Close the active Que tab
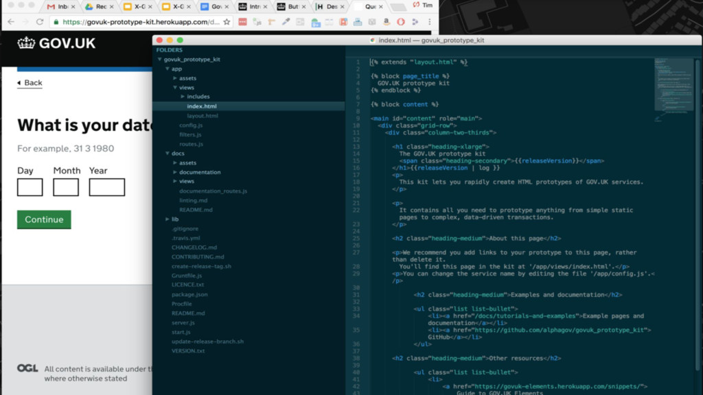Viewport: 703px width, 395px height. tap(380, 7)
